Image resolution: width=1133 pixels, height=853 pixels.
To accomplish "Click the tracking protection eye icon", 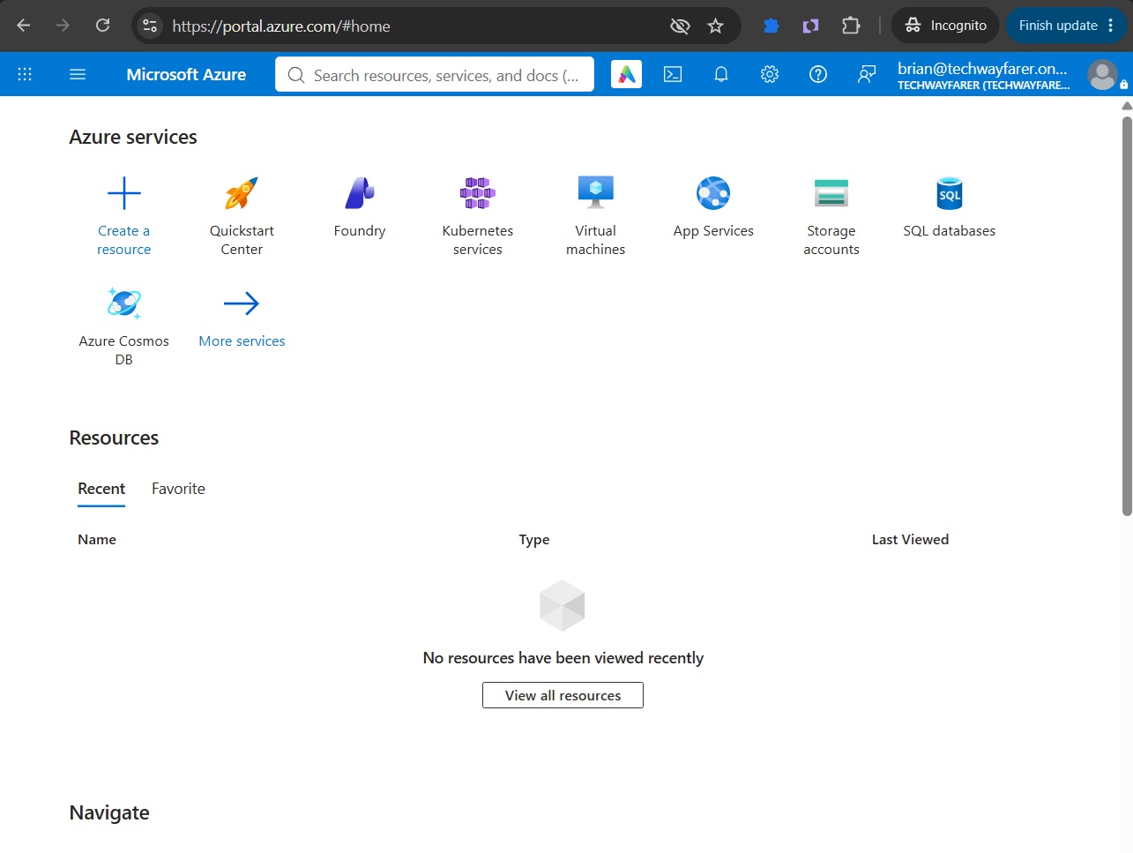I will coord(680,26).
